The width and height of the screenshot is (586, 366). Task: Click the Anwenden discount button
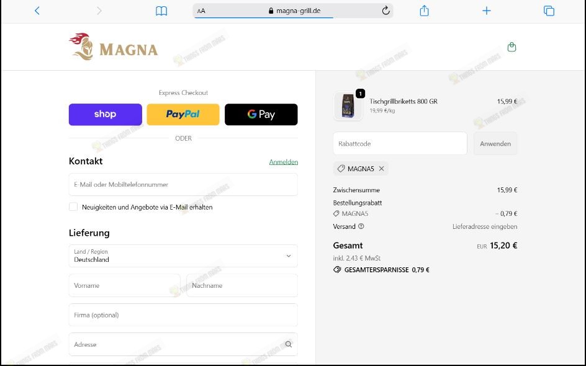pos(495,143)
